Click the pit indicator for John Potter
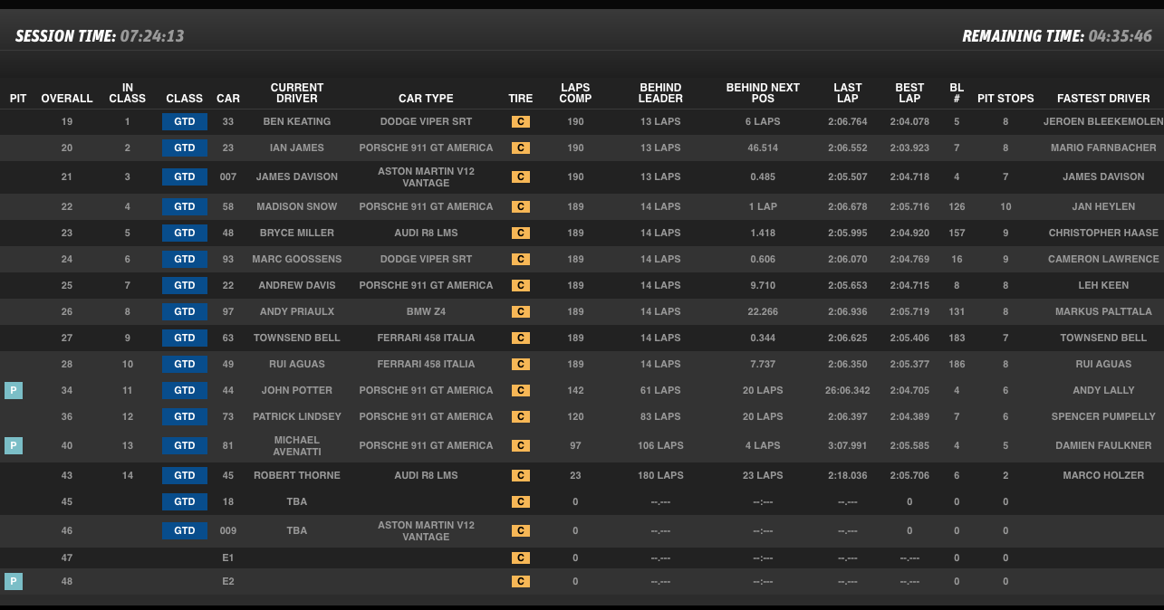Viewport: 1164px width, 610px height. (14, 390)
